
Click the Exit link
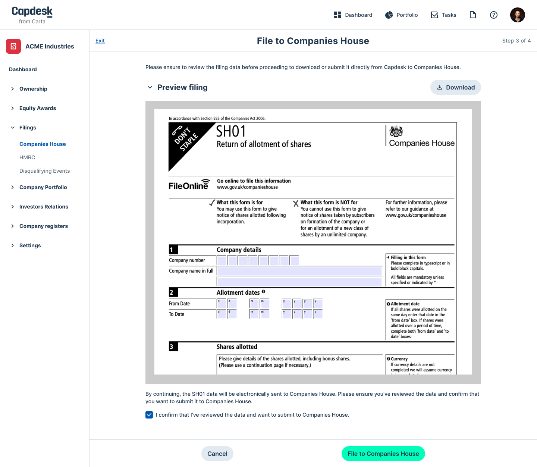[100, 41]
